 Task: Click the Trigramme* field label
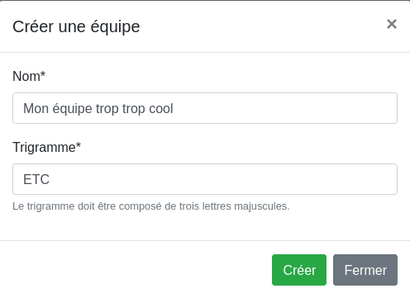[x=46, y=147]
